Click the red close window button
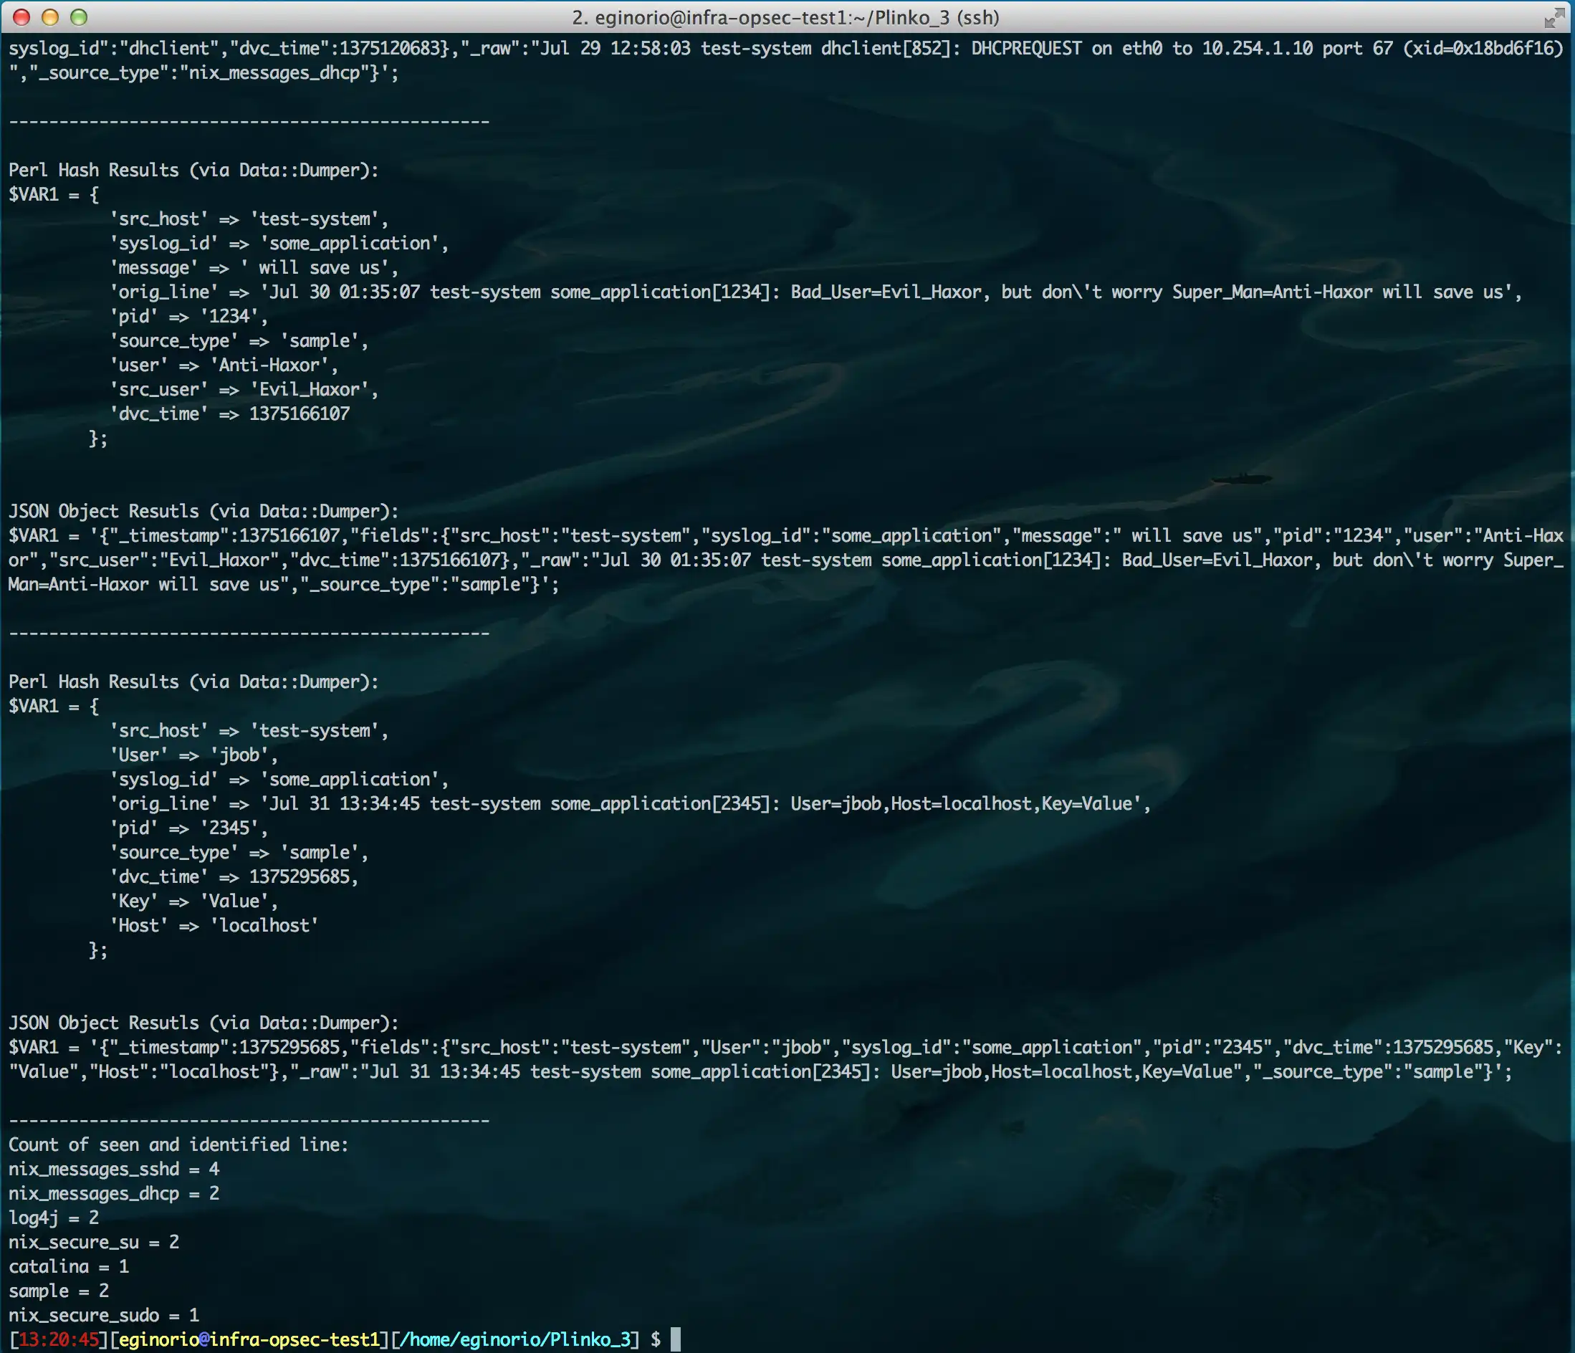The height and width of the screenshot is (1353, 1575). pyautogui.click(x=21, y=16)
